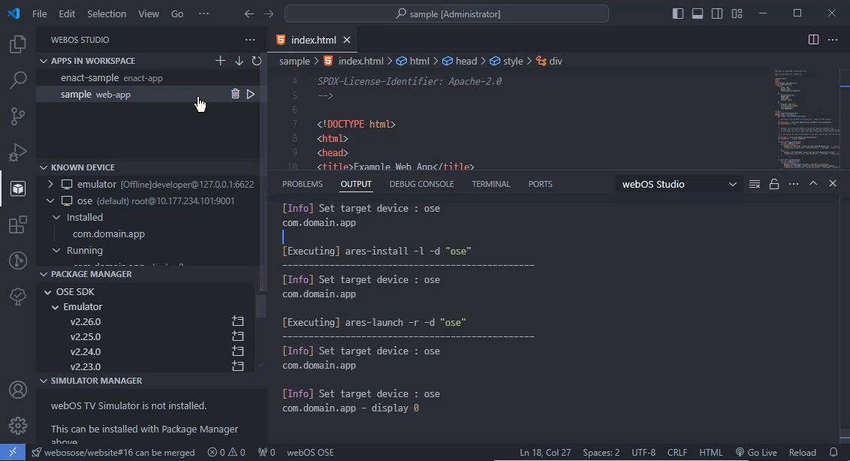Screen dimensions: 850x461
Task: Collapse the Running apps node
Action: pyautogui.click(x=56, y=250)
